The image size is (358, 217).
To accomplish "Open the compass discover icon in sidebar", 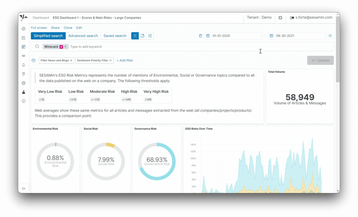I will (23, 29).
